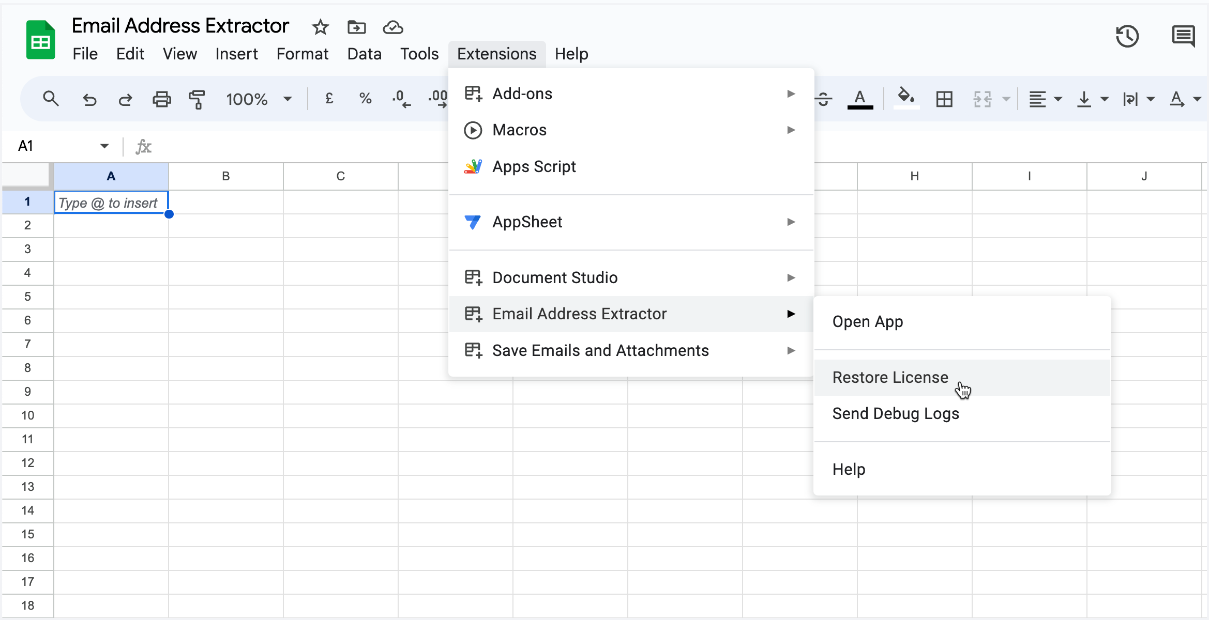
Task: Click Restore License
Action: point(890,377)
